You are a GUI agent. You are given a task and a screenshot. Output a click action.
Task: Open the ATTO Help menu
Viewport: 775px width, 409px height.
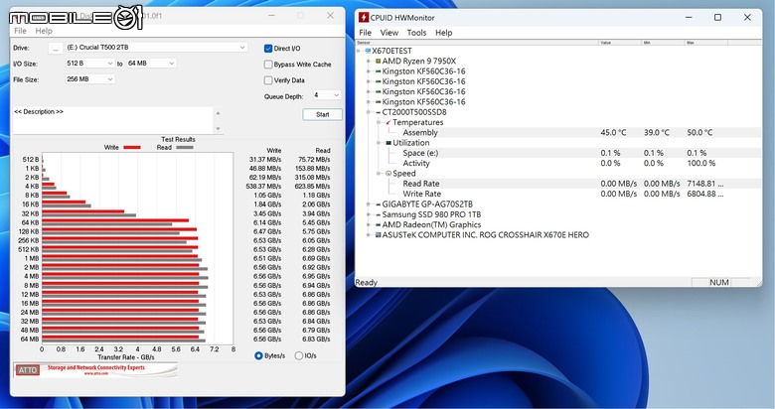click(x=44, y=31)
